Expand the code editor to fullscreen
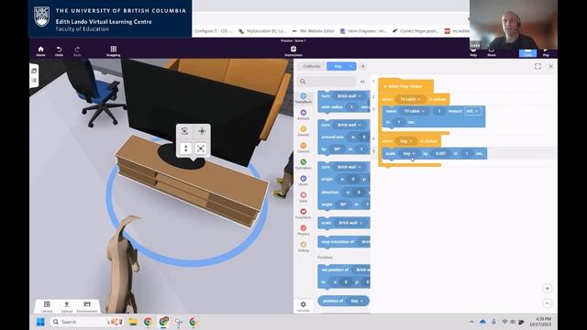The image size is (587, 330). [537, 66]
